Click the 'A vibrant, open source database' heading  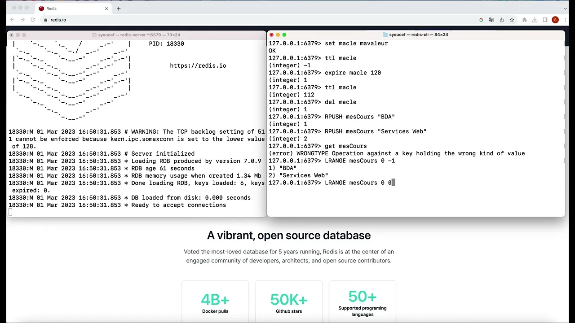pos(289,236)
